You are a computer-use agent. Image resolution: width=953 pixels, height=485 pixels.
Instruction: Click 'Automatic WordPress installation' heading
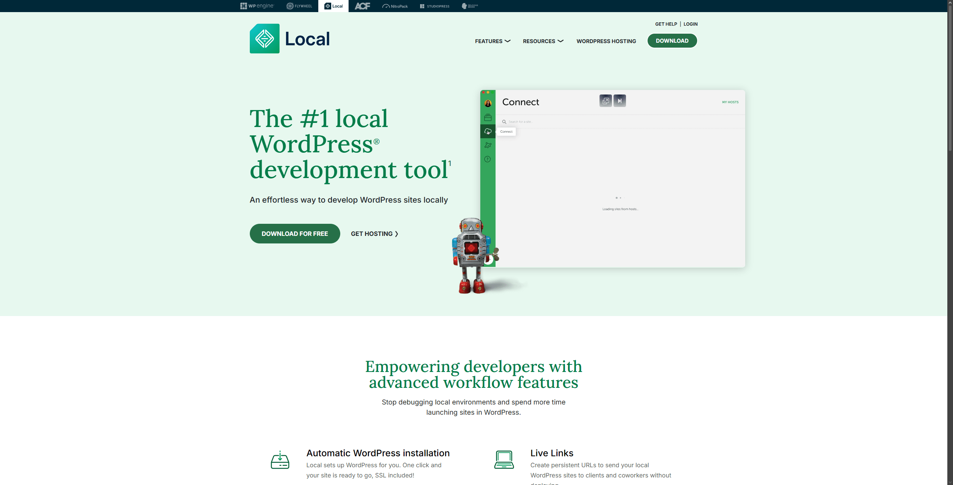pos(378,453)
